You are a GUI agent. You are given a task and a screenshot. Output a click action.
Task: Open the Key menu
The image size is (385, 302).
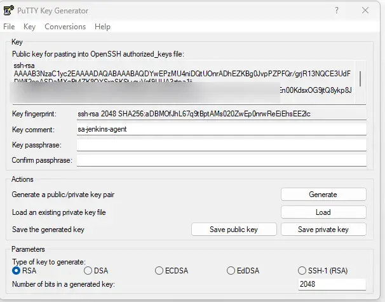[29, 27]
